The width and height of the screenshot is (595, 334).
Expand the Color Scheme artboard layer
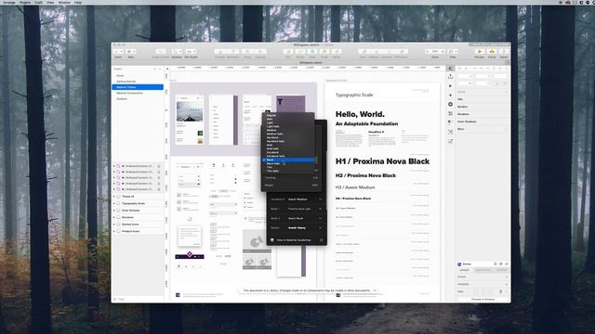point(114,211)
